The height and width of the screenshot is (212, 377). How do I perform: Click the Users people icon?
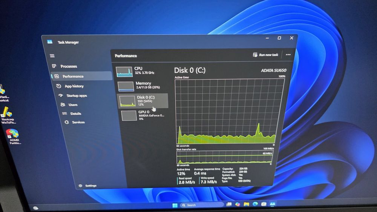pyautogui.click(x=63, y=104)
